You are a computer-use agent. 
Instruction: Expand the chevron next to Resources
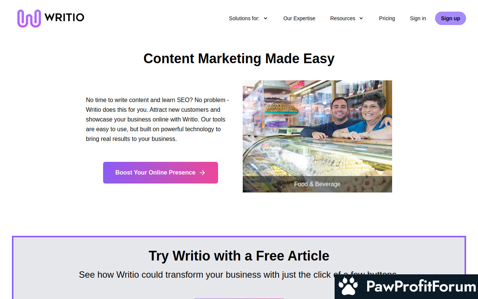tap(361, 18)
